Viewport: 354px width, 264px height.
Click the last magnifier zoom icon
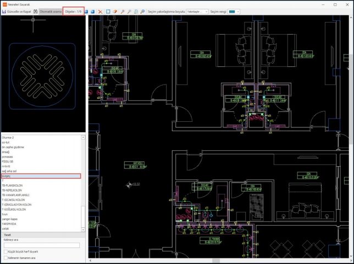pyautogui.click(x=142, y=11)
